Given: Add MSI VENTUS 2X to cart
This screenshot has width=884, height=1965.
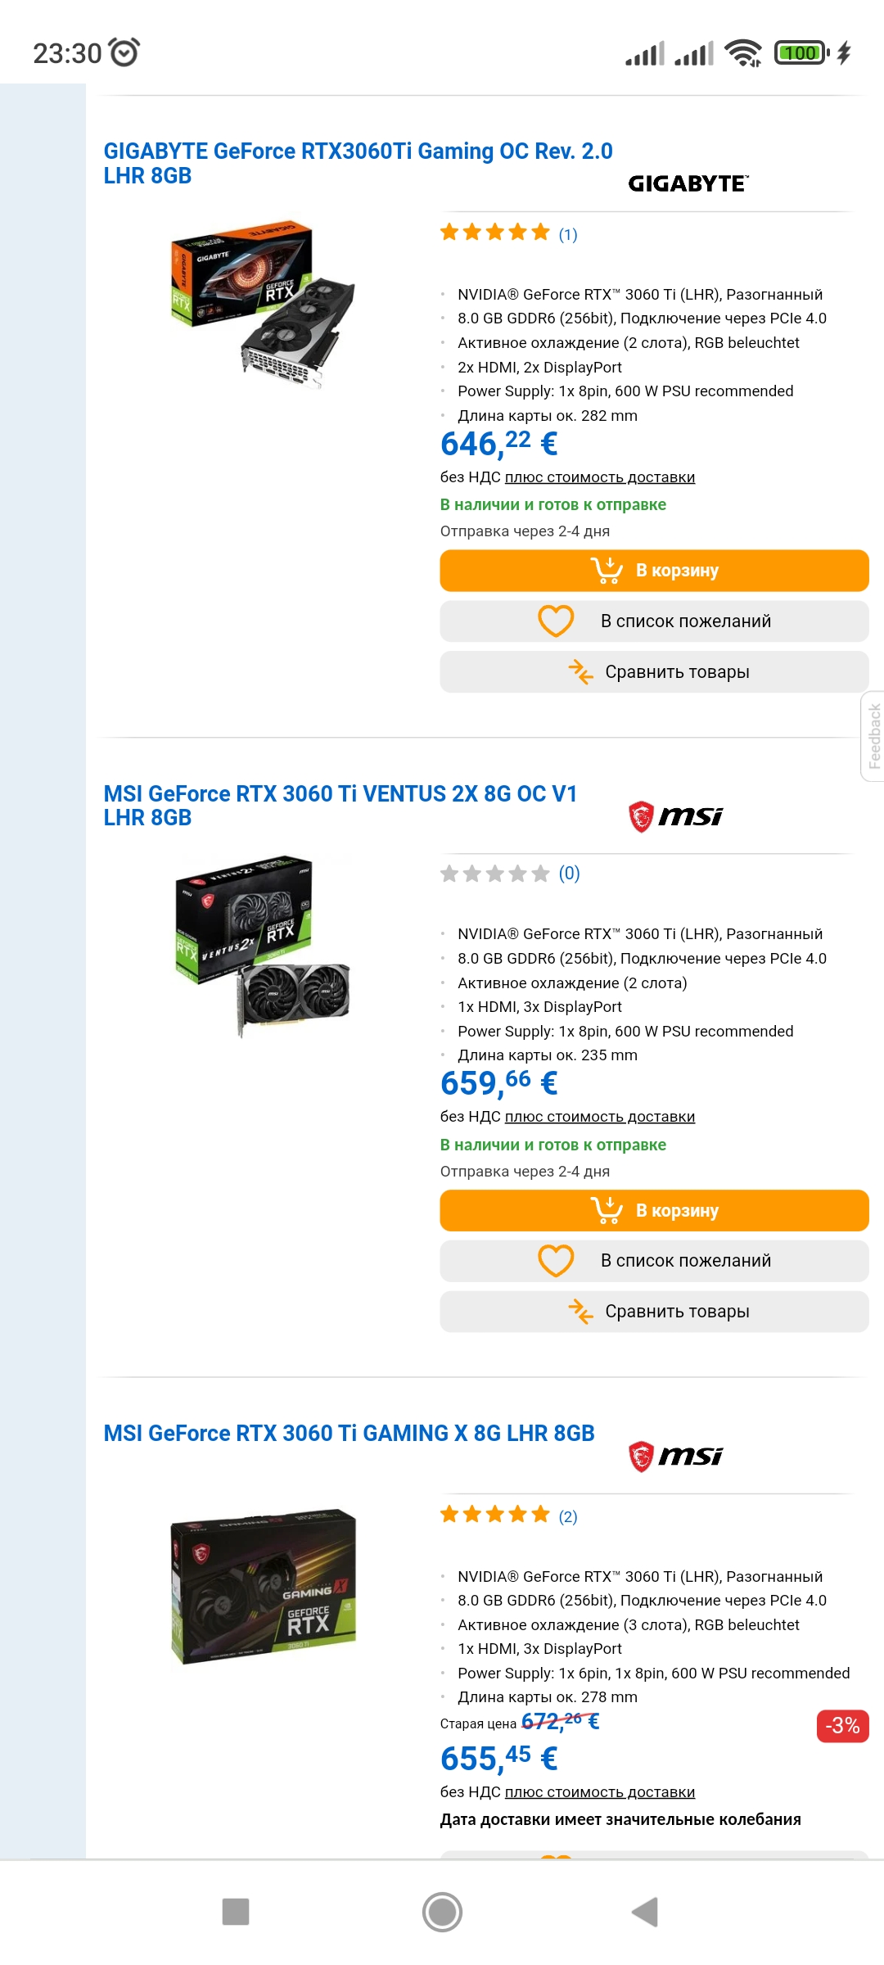Looking at the screenshot, I should click(x=654, y=1210).
